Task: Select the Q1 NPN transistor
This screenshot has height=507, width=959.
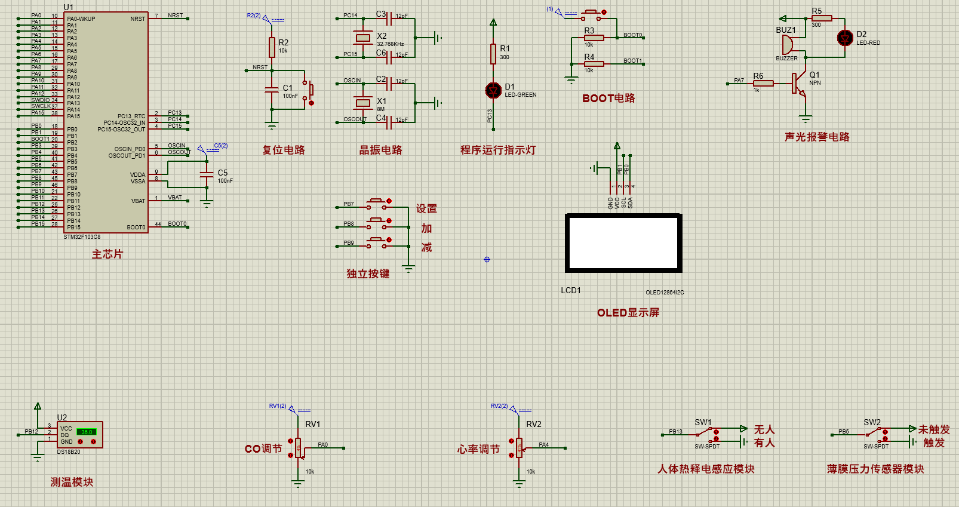Action: [x=799, y=84]
